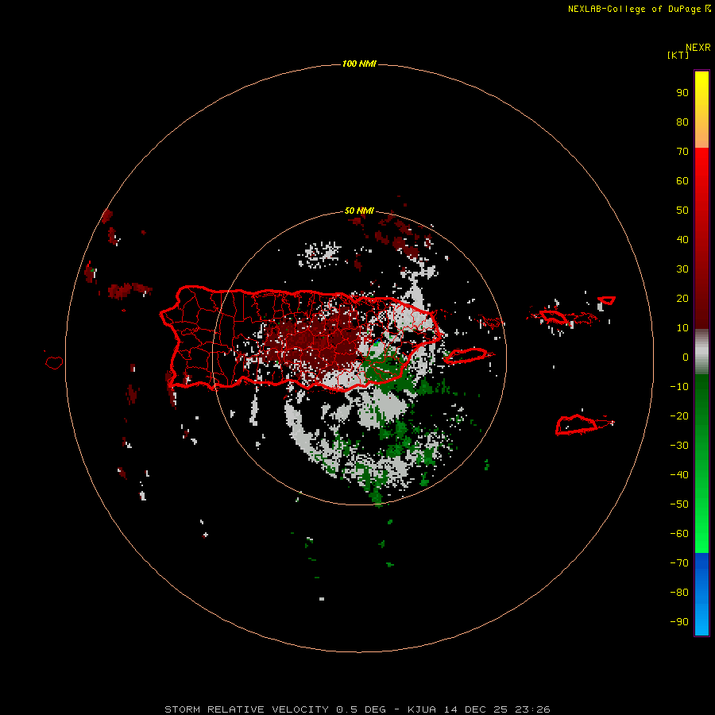The image size is (715, 715).
Task: Pick the gray near-zero segment of the color bar
Action: coord(701,352)
